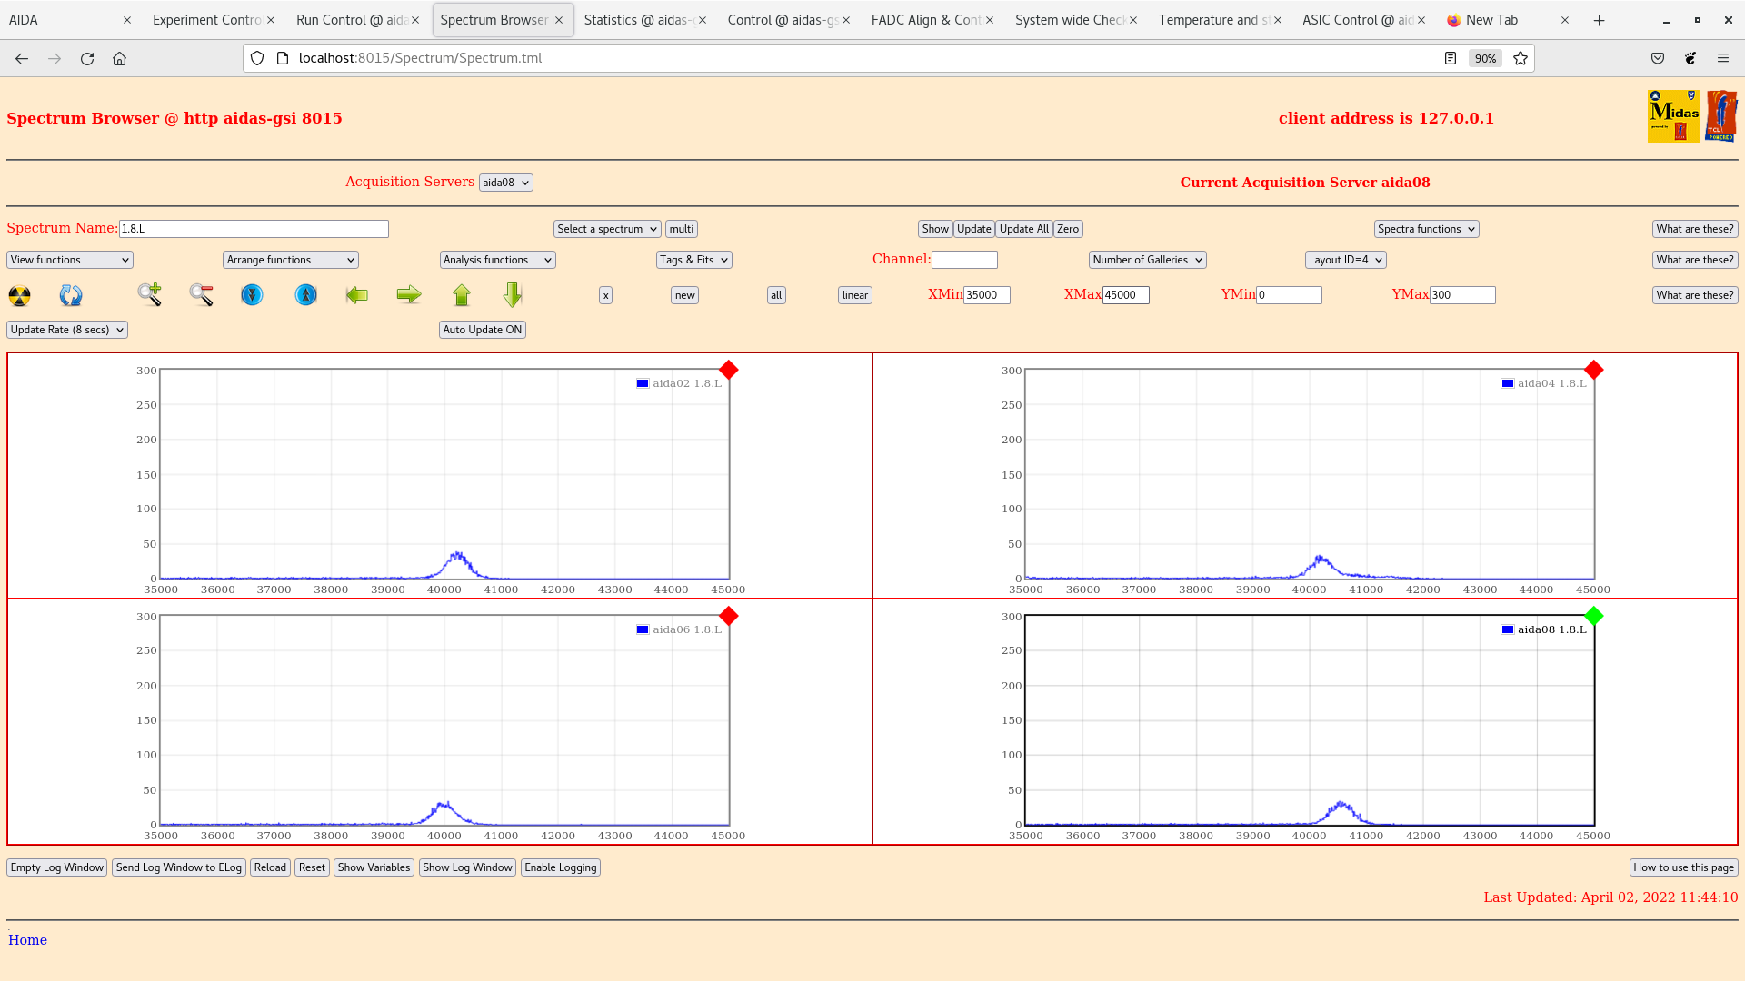
Task: Expand the Spectra functions dropdown
Action: (x=1426, y=229)
